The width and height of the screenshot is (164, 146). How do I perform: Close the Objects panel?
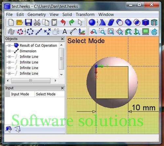pos(62,39)
